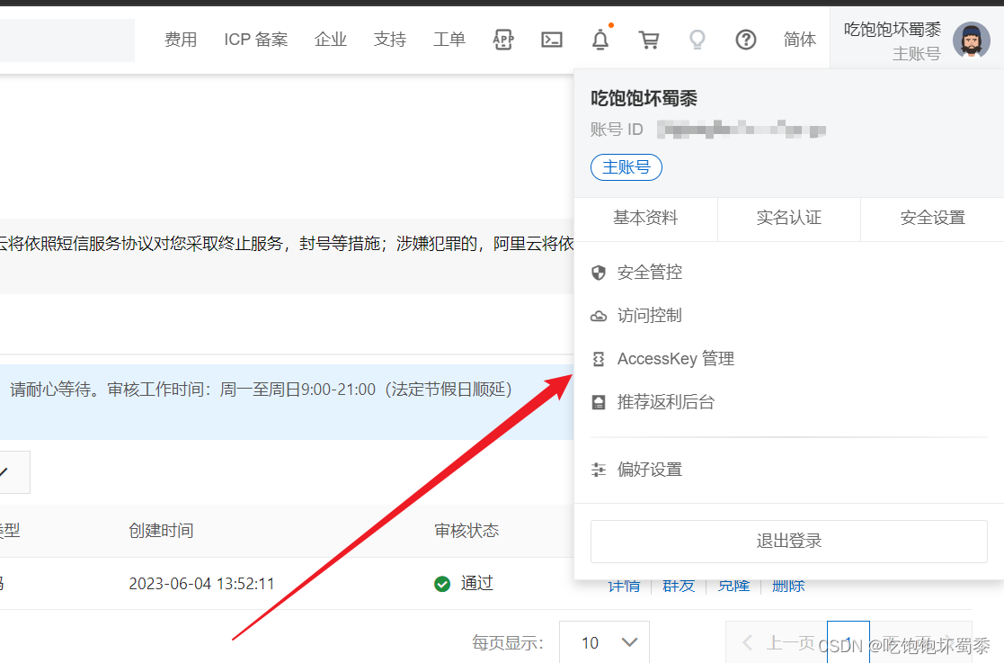Viewport: 1004px width, 663px height.
Task: Click the page number input field
Action: point(849,642)
